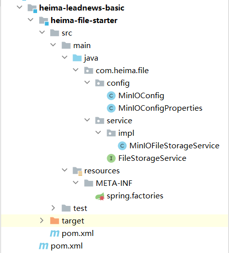
Task: Collapse the heima-leadnews-basic node
Action: pos(20,7)
